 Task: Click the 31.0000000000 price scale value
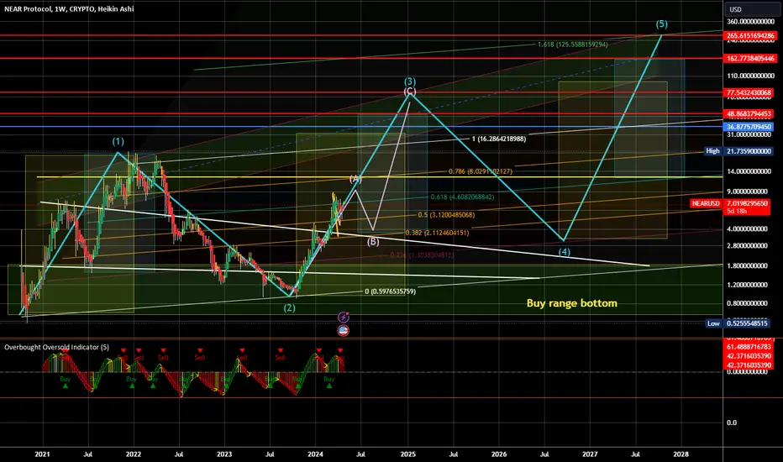tap(749, 134)
